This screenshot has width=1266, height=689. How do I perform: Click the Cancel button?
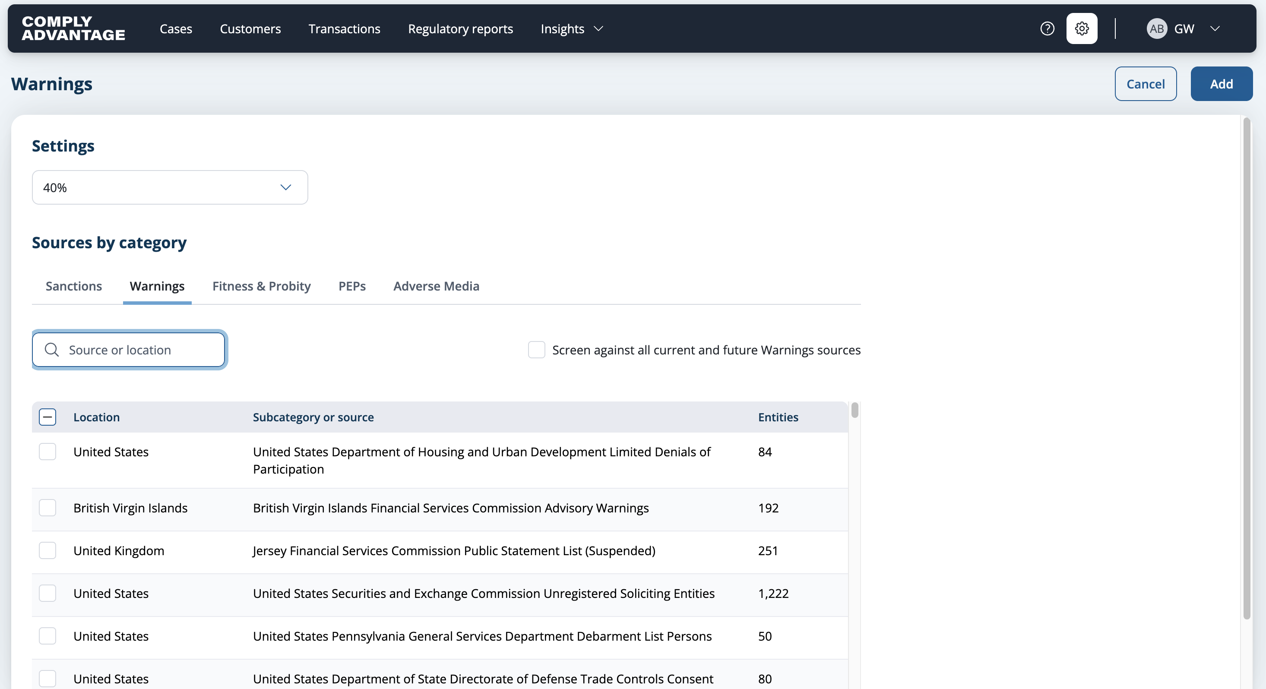click(1145, 84)
